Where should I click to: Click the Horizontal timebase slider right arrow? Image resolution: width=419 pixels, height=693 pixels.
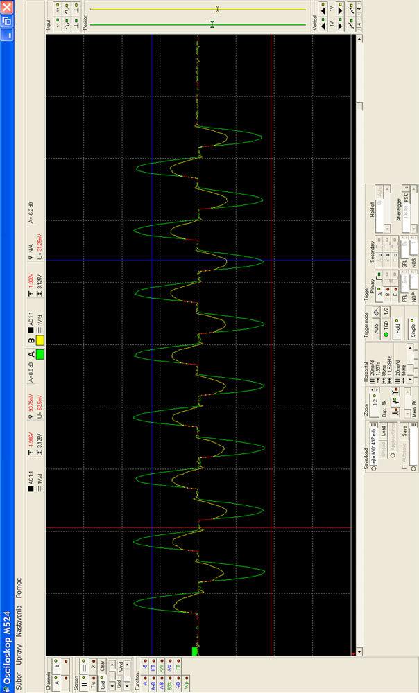[410, 349]
